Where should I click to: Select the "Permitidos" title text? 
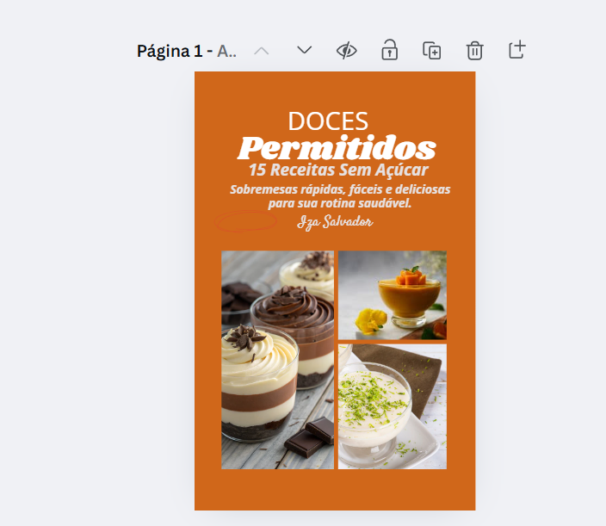pos(337,147)
